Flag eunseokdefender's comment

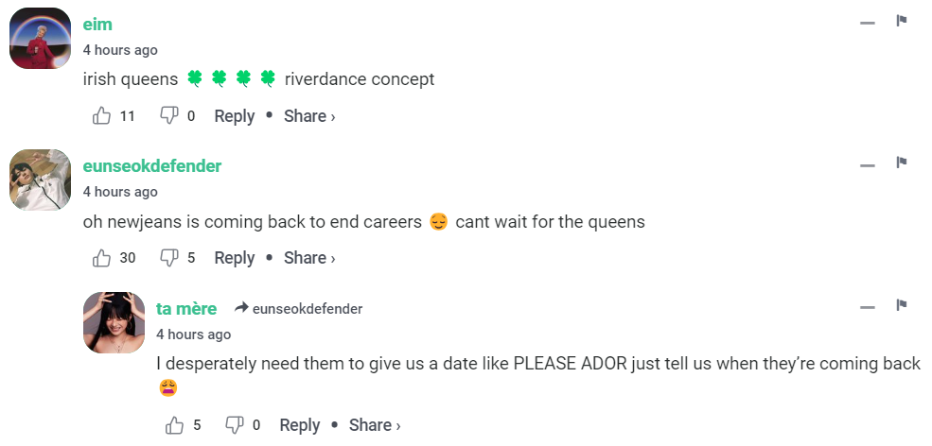[x=902, y=163]
